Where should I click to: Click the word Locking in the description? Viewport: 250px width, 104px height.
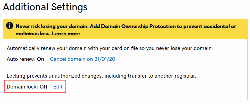click(x=16, y=76)
